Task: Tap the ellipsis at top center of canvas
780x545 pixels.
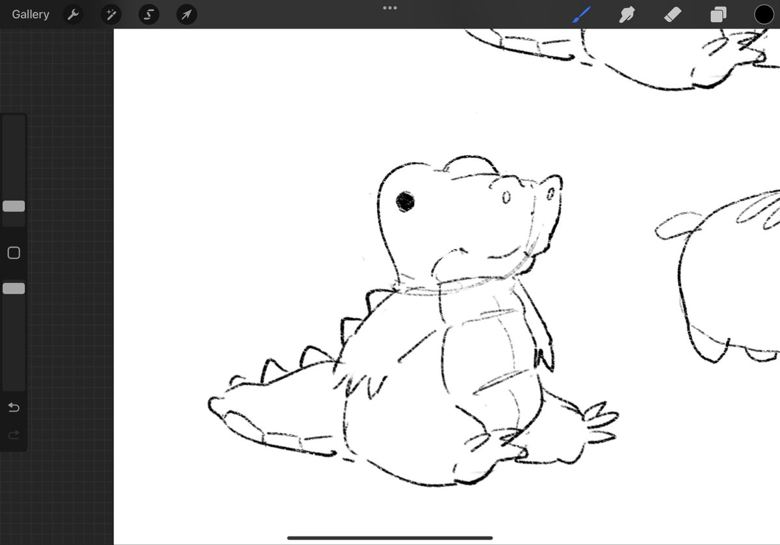Action: point(390,8)
